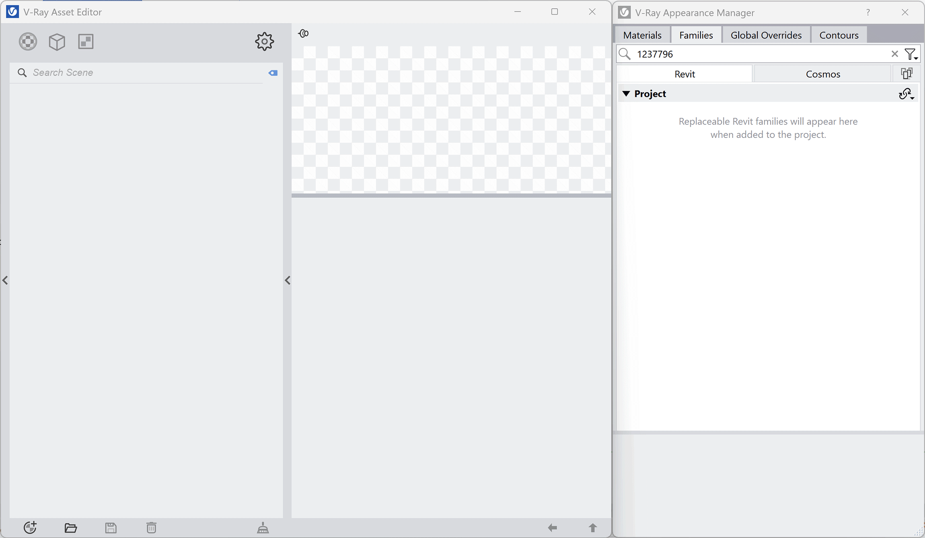Save asset to file with disk icon

pyautogui.click(x=111, y=528)
